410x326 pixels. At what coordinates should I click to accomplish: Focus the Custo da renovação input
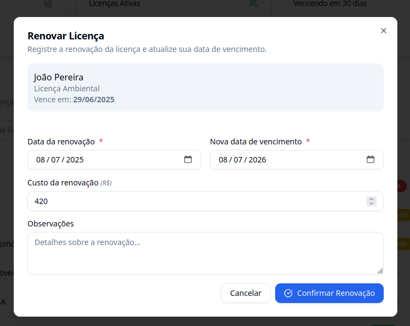coord(205,201)
